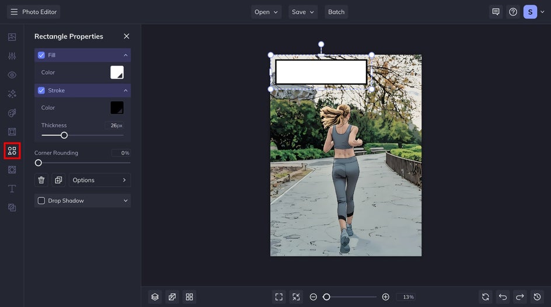The height and width of the screenshot is (307, 551).
Task: Open the Options submenu
Action: point(99,180)
